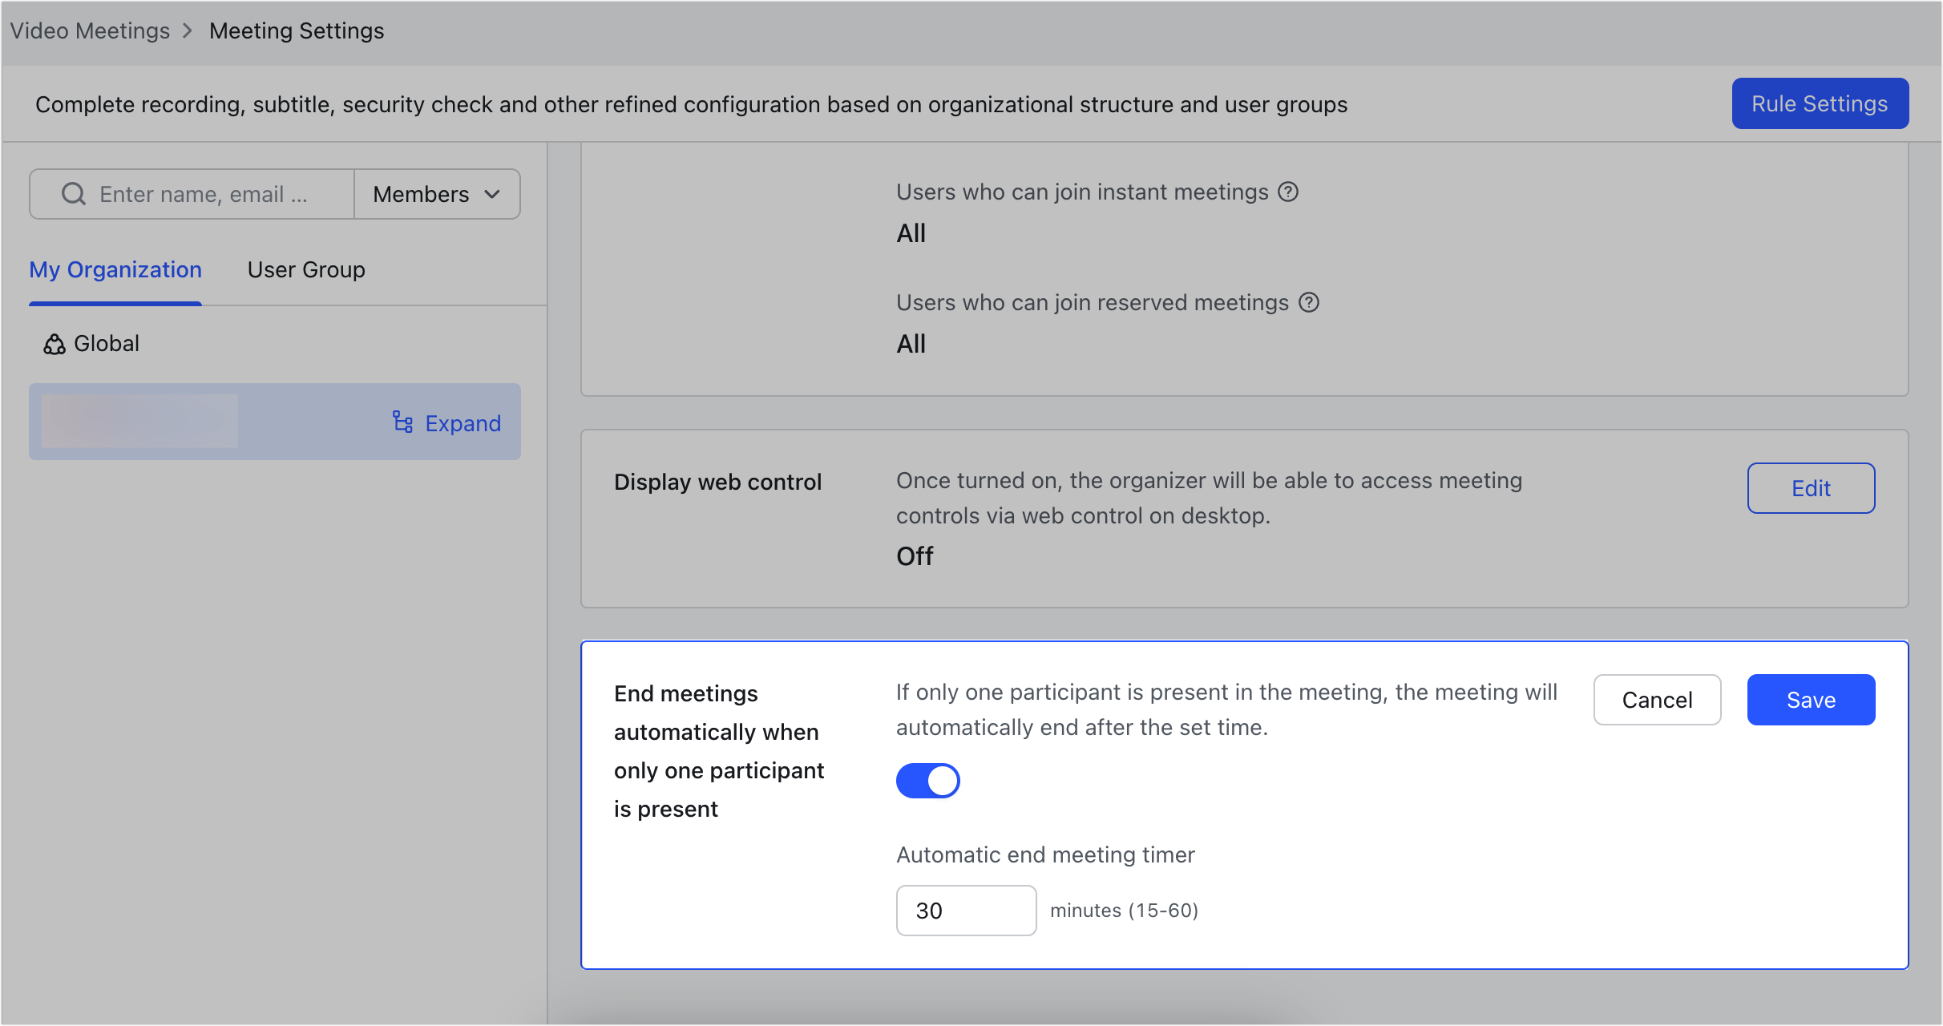Click the 'End meetings automatically' setting title
This screenshot has width=1943, height=1026.
coord(719,751)
